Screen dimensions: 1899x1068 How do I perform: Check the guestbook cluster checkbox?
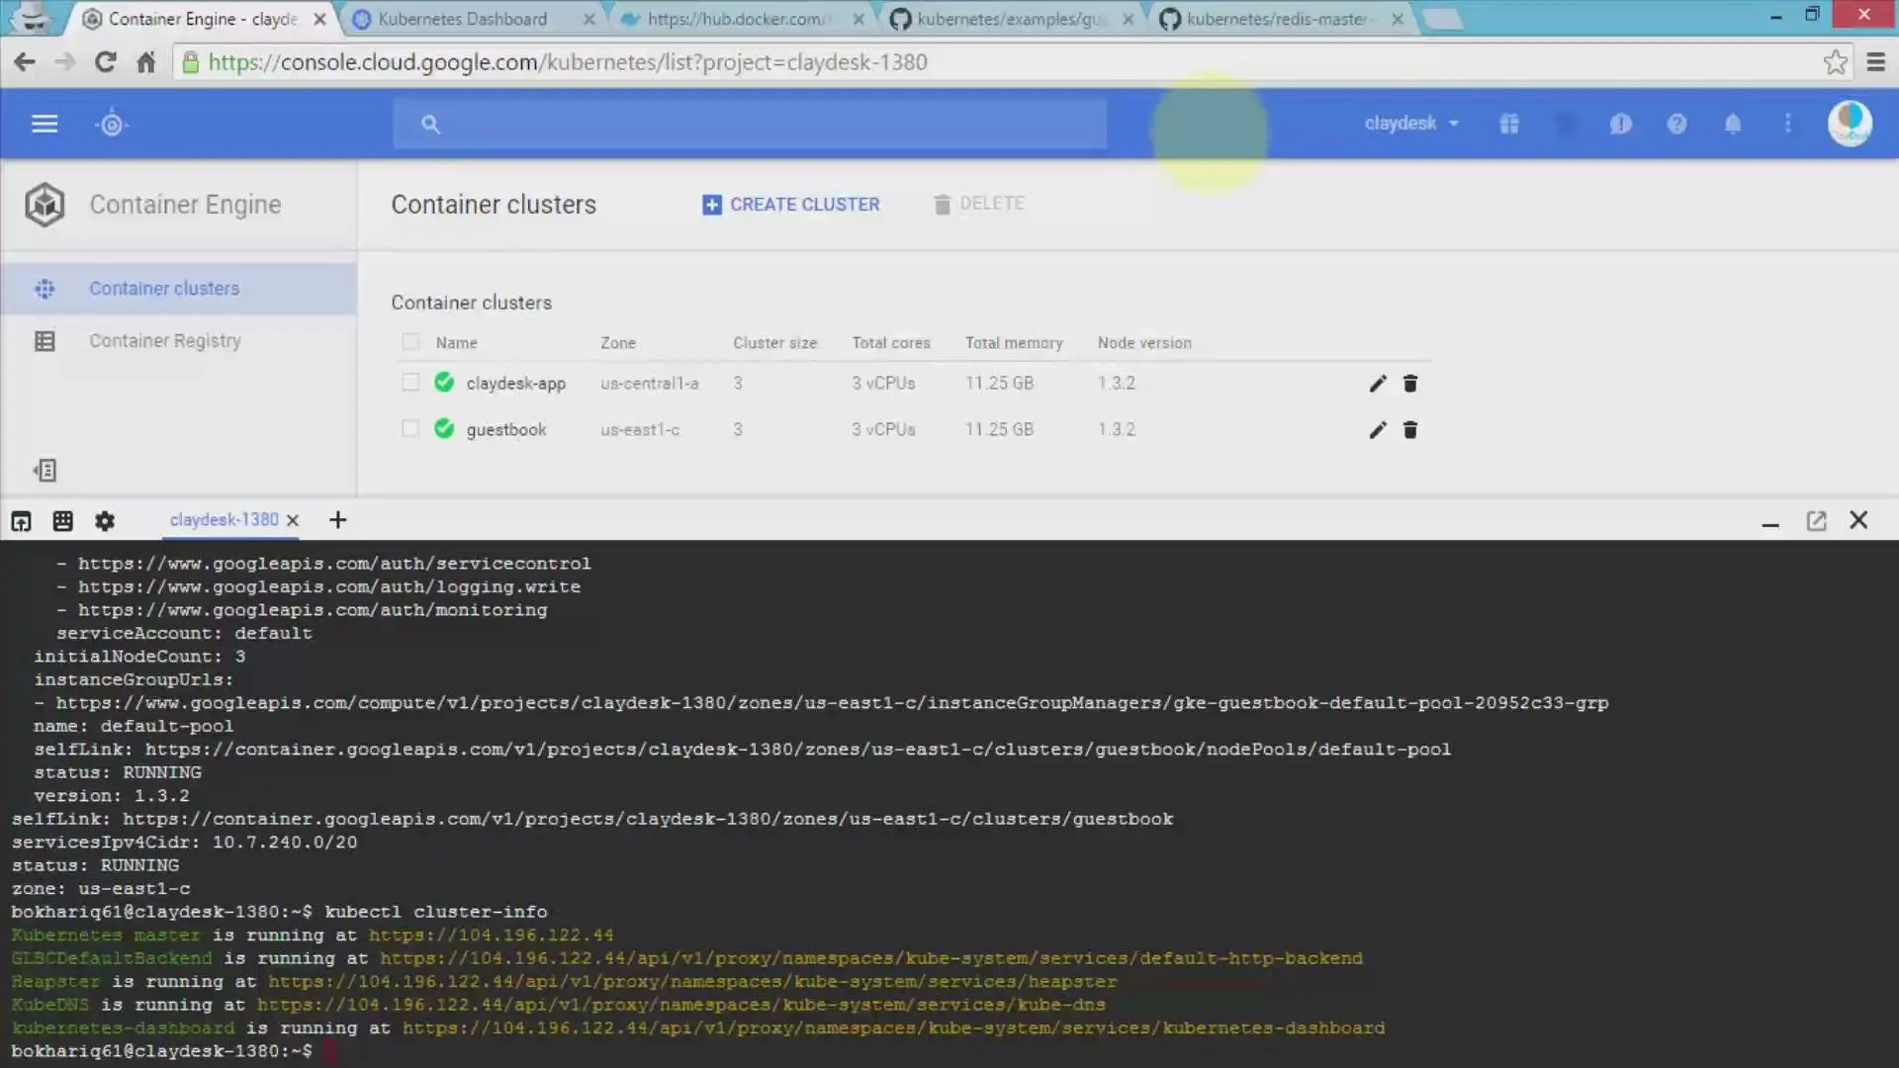click(x=410, y=429)
